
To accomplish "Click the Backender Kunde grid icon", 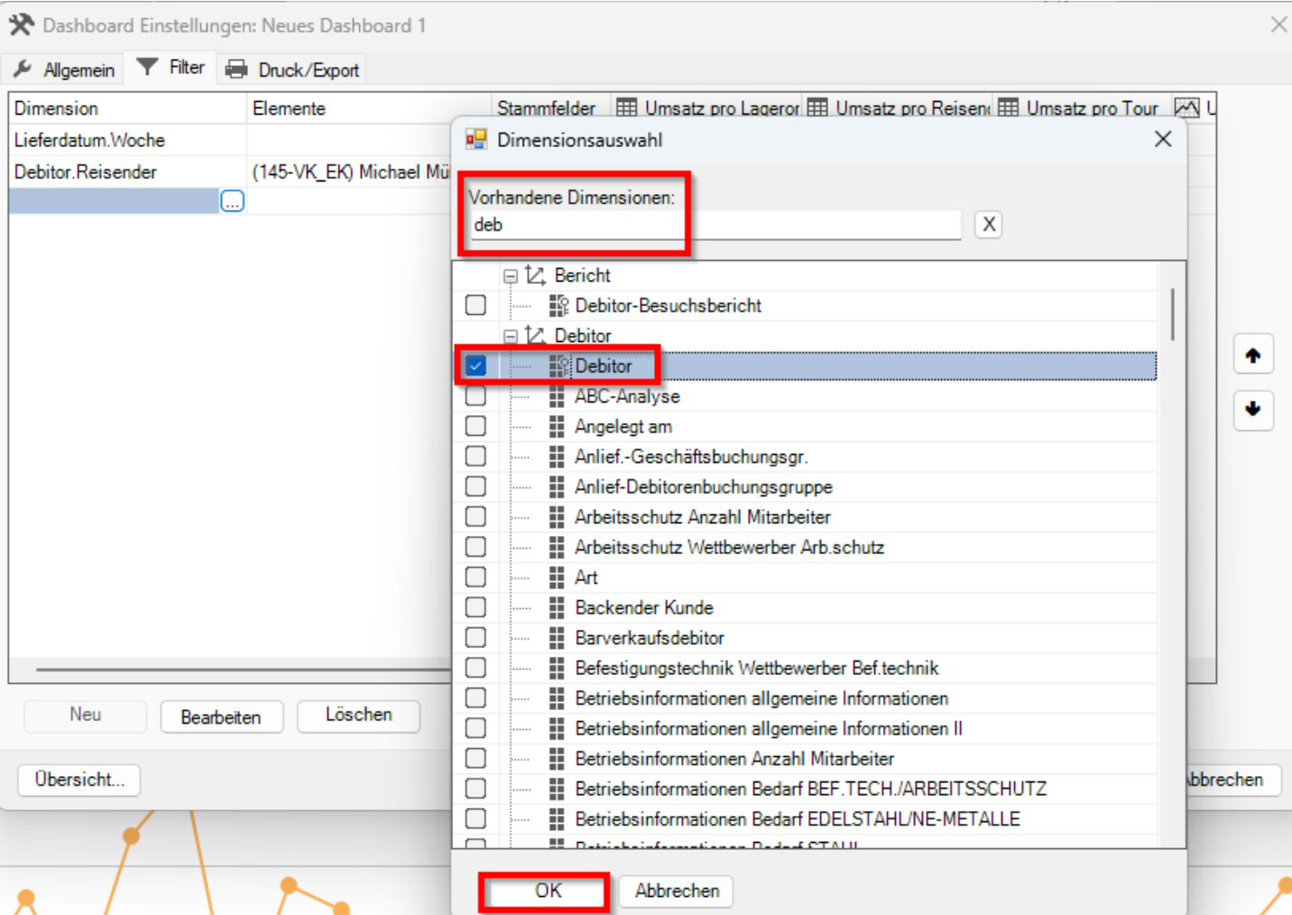I will (x=557, y=607).
